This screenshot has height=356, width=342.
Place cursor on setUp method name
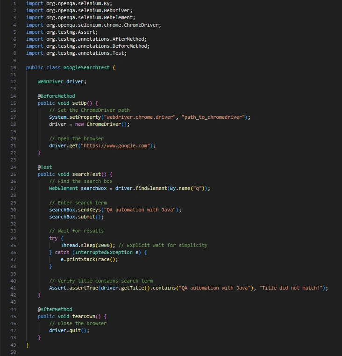[x=79, y=103]
